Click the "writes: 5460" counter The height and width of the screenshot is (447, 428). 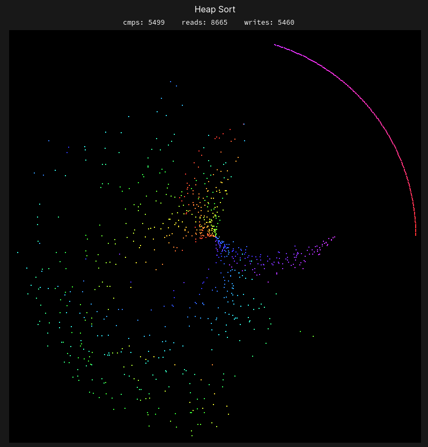[x=269, y=23]
